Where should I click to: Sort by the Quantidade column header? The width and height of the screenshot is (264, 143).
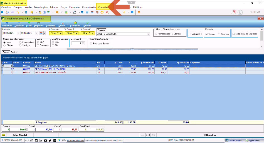(x=179, y=62)
